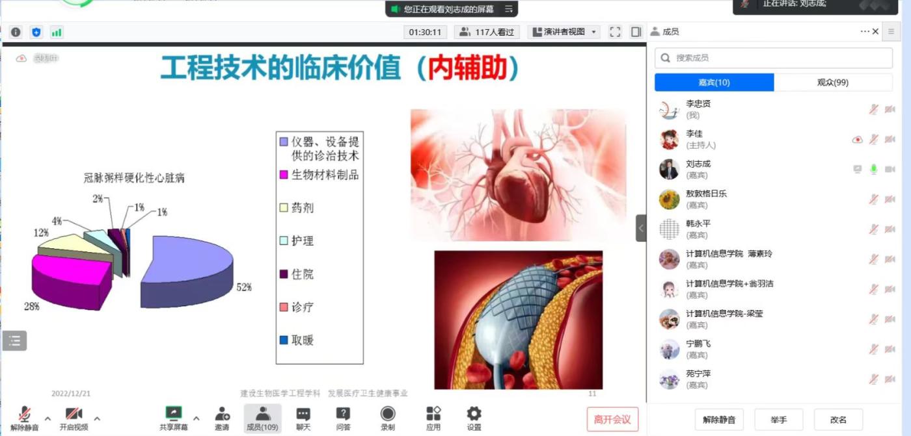Open the 应用 apps icon

click(433, 418)
